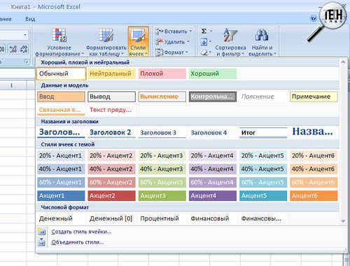Click Sort & Filter (Сортировка и фильтр) icon
The height and width of the screenshot is (266, 350).
pyautogui.click(x=230, y=35)
